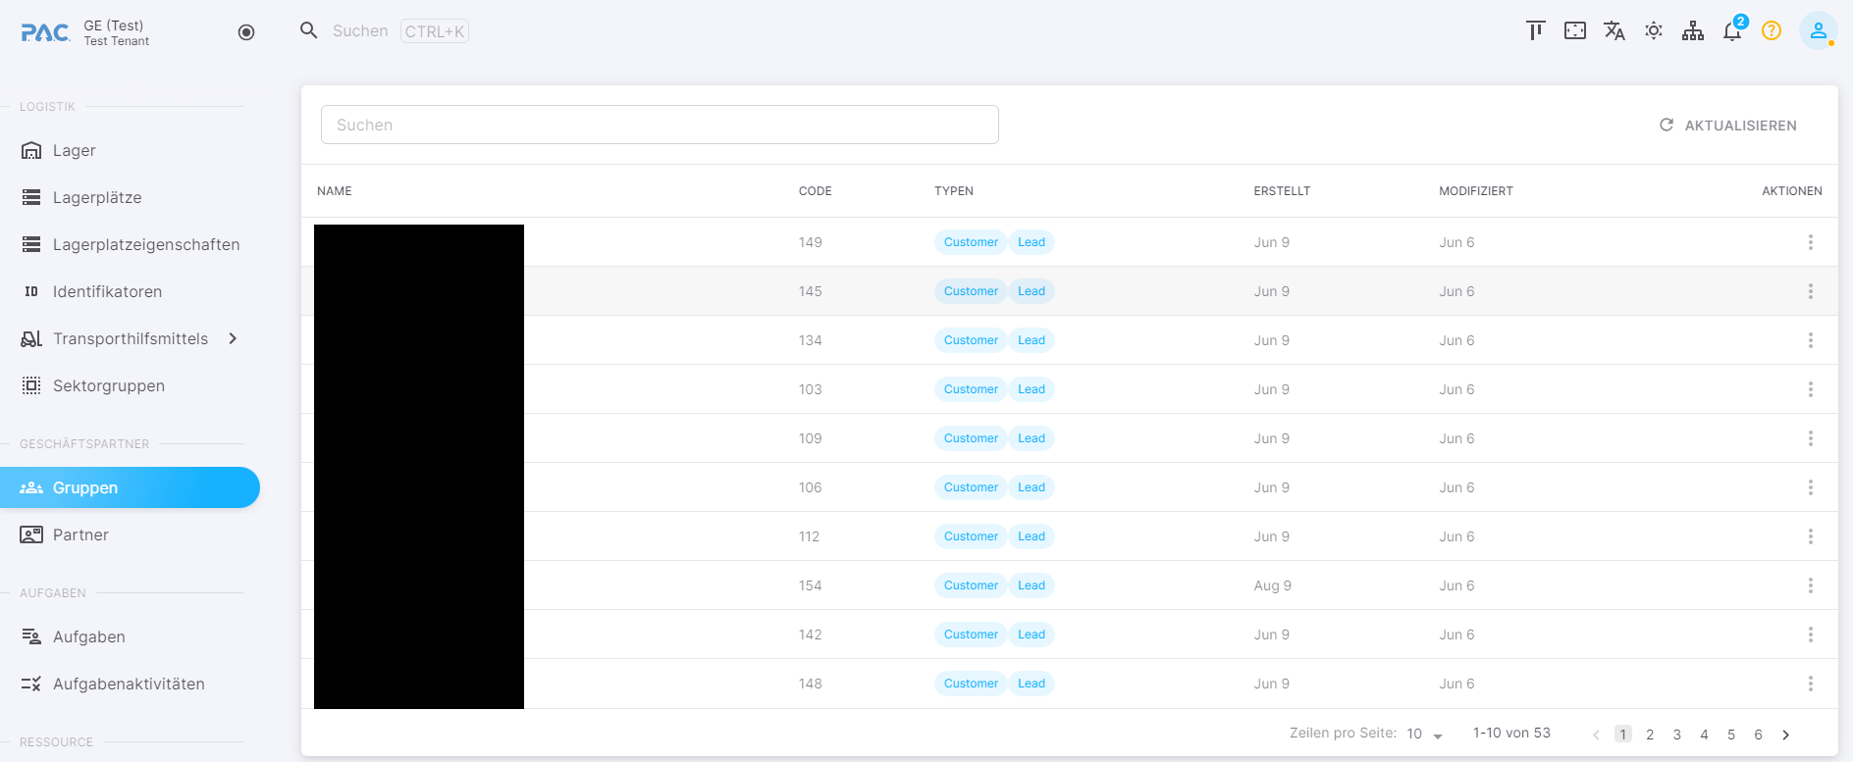Click the next page arrow
Image resolution: width=1853 pixels, height=762 pixels.
click(1785, 735)
